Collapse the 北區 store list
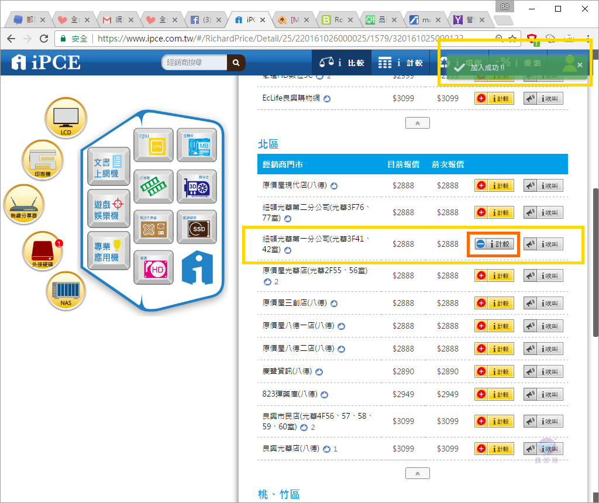 pos(418,474)
